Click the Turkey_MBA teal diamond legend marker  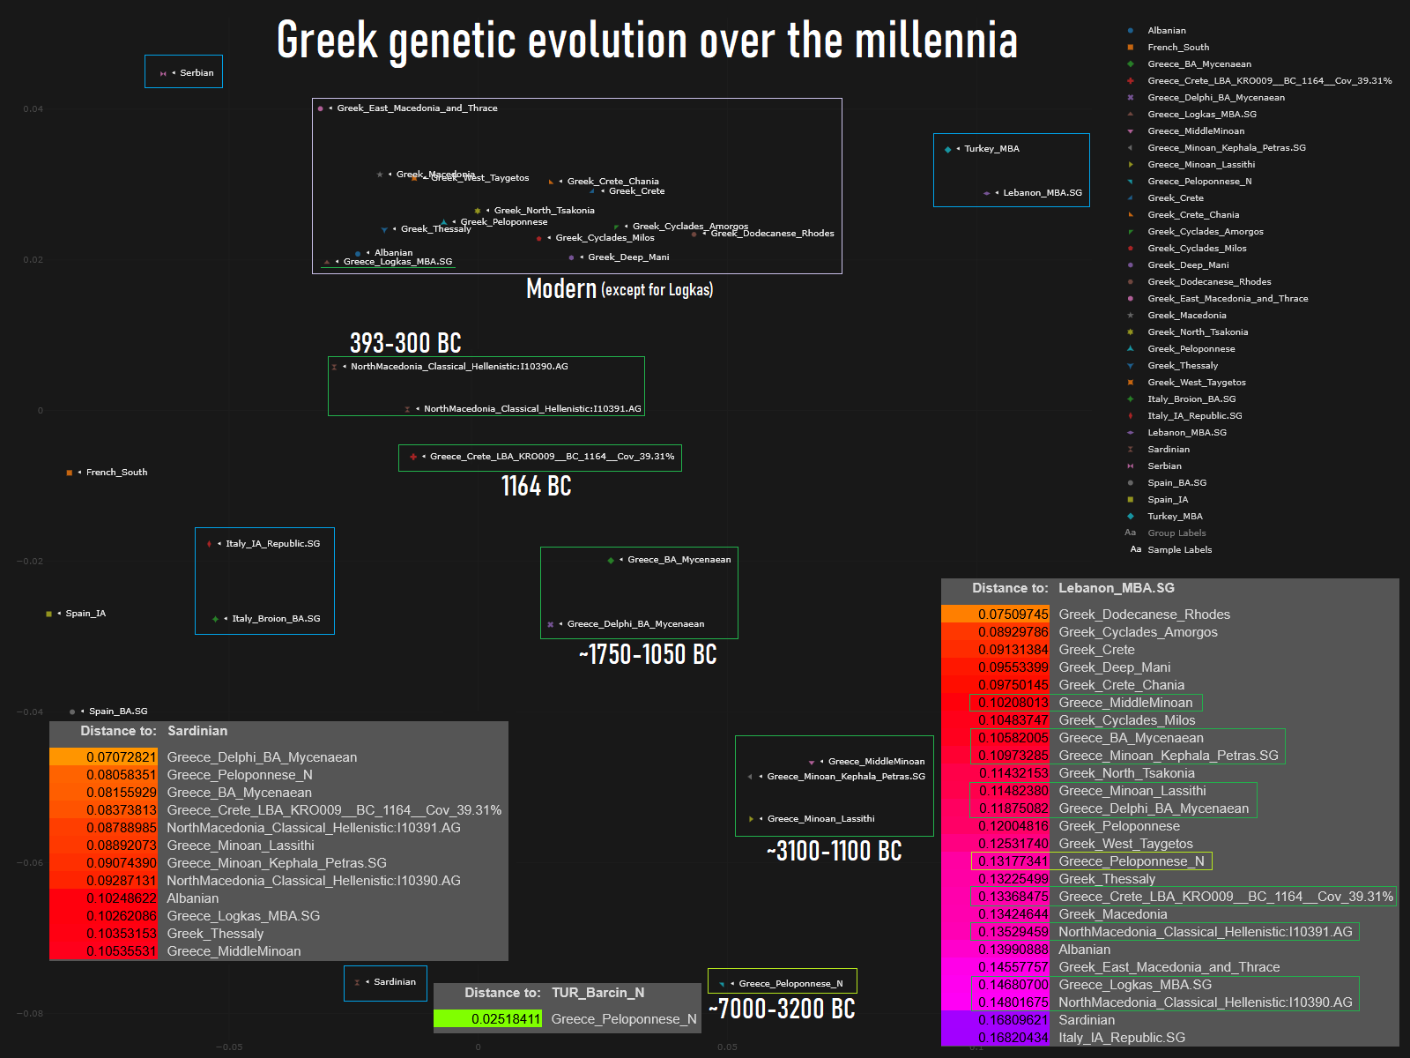click(1131, 517)
